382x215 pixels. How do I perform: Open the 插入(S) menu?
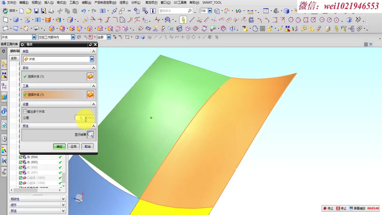pyautogui.click(x=49, y=3)
